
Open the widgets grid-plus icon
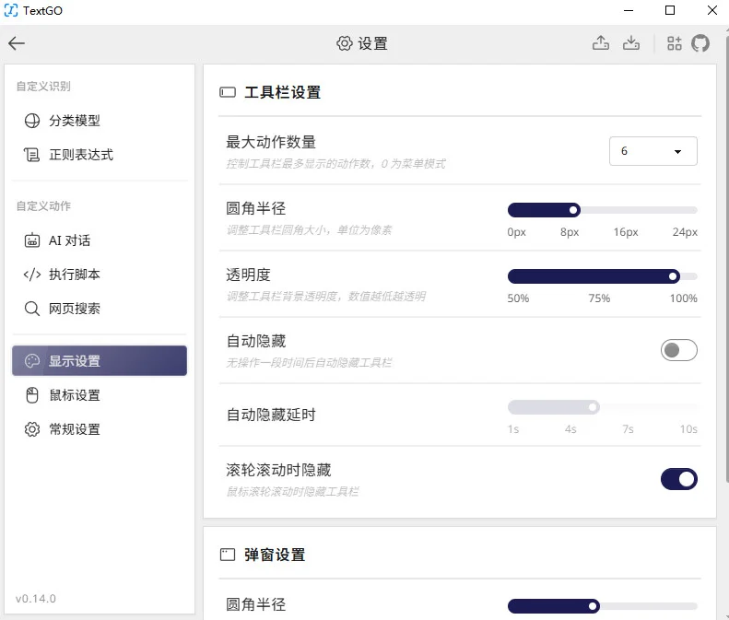[x=674, y=43]
